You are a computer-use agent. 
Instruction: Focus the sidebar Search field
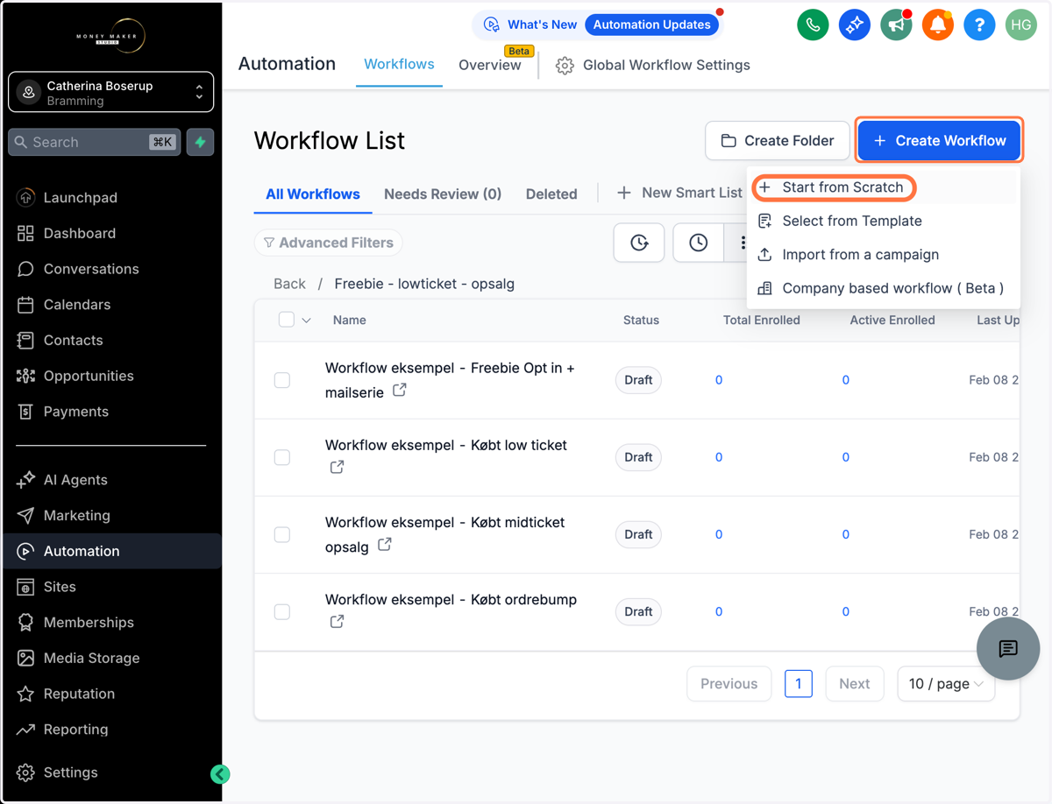(x=95, y=142)
